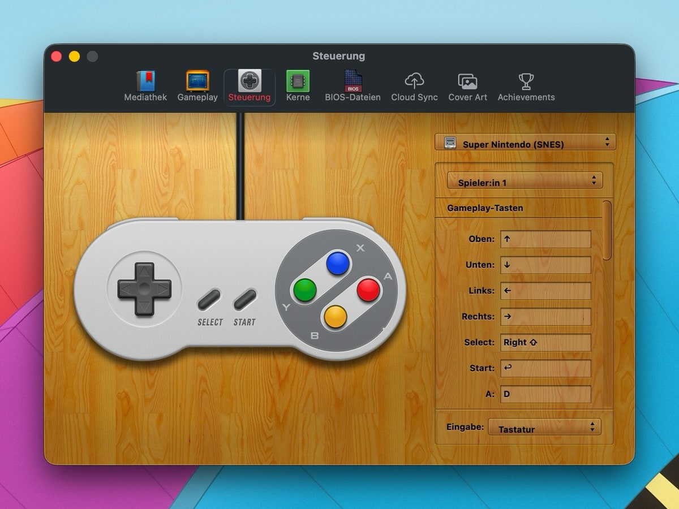Click the red A button on controller
This screenshot has height=509, width=679.
(368, 290)
